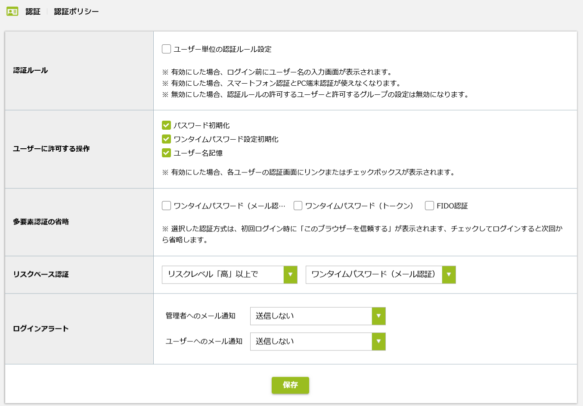The image size is (583, 406).
Task: Click the 保存 button
Action: coord(290,385)
